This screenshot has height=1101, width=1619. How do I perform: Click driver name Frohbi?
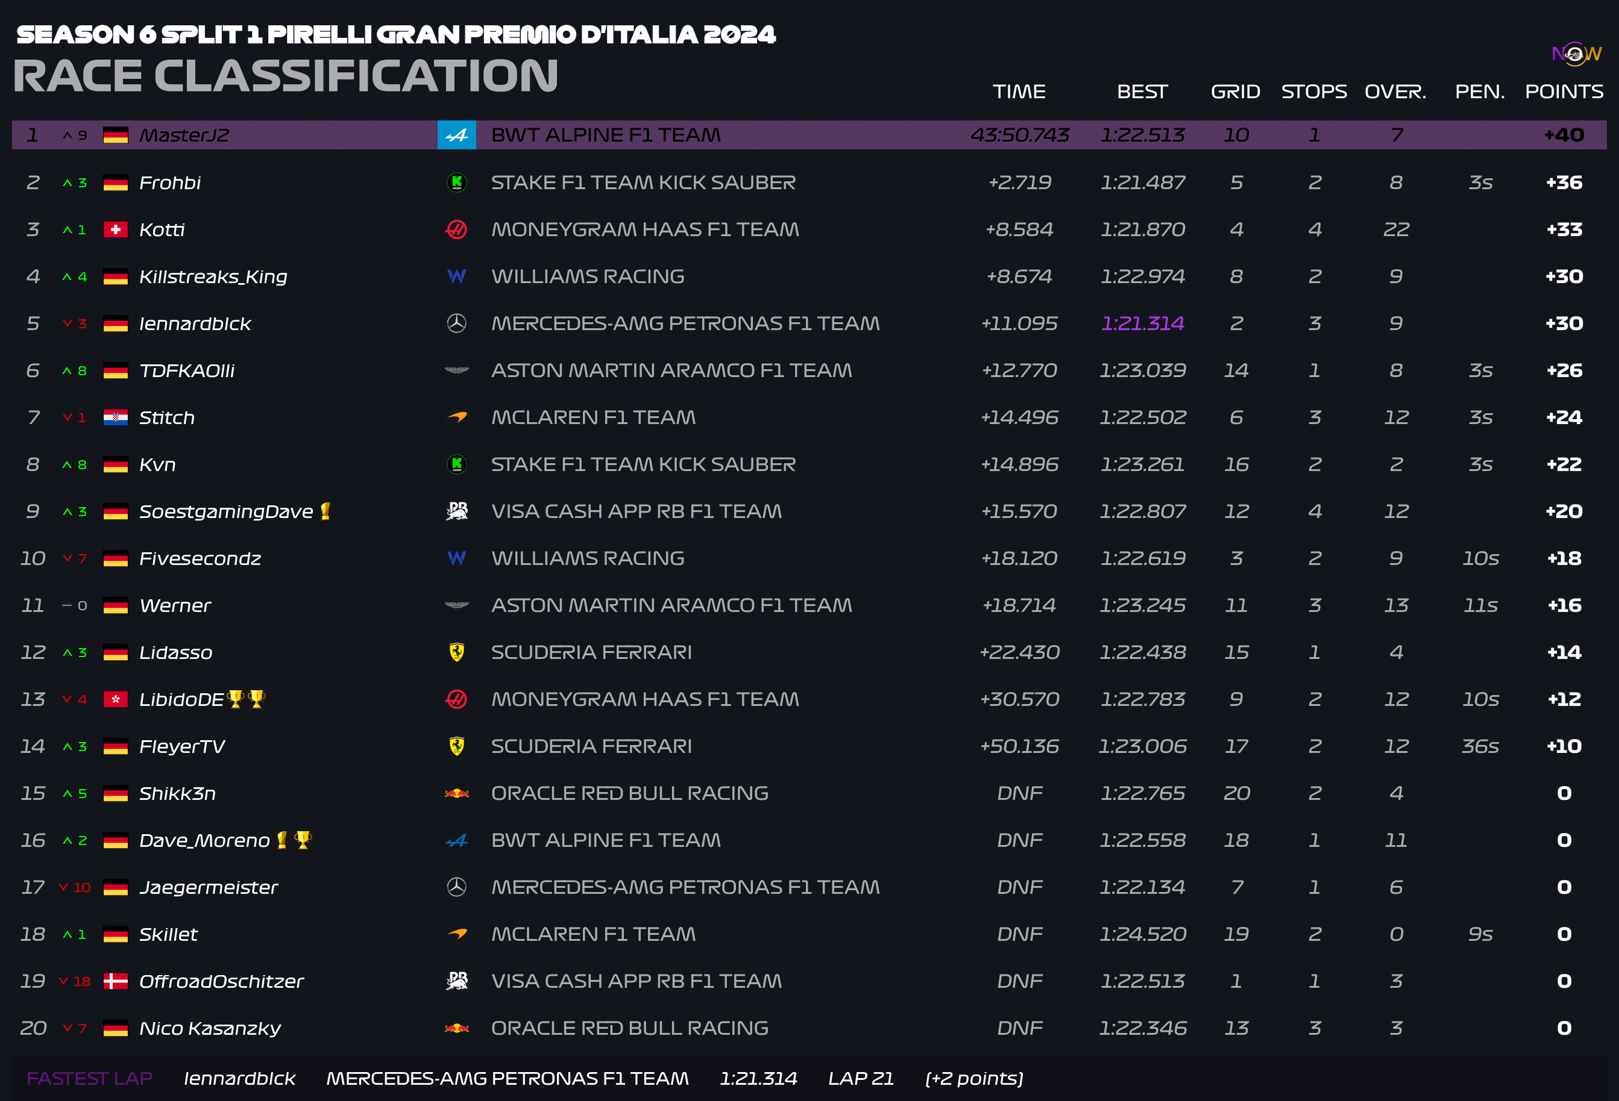pos(170,183)
